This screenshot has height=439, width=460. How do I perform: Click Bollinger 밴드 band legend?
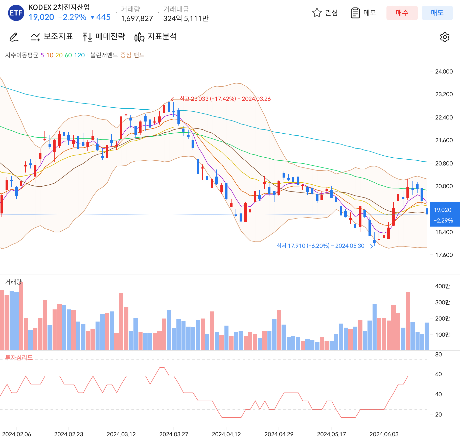pos(139,55)
